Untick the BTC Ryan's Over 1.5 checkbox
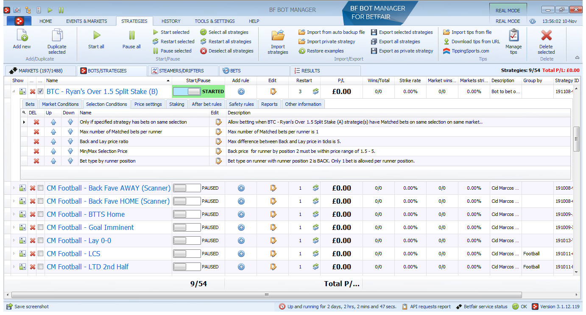Screen dimensions: 586x315 [x=40, y=91]
